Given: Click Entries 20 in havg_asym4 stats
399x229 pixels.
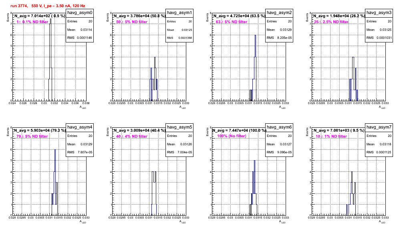Looking at the screenshot, I should 80,136.
